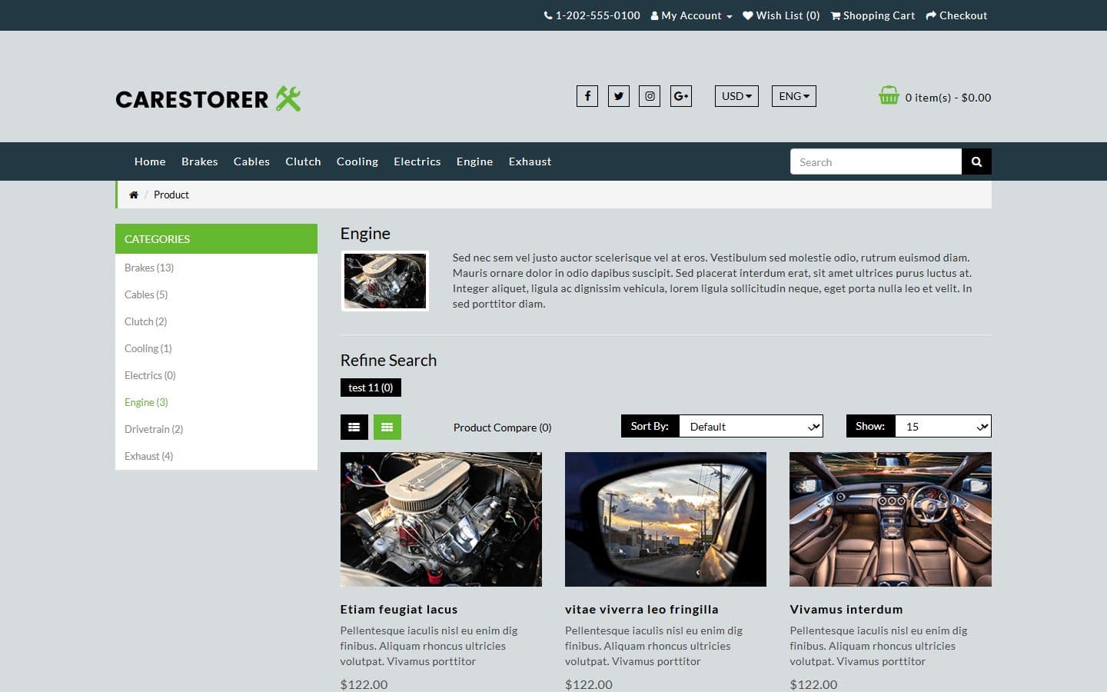Open the Clutch navigation menu item

tap(303, 161)
